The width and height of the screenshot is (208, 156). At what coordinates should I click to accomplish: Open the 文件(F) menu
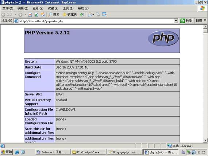pyautogui.click(x=8, y=8)
